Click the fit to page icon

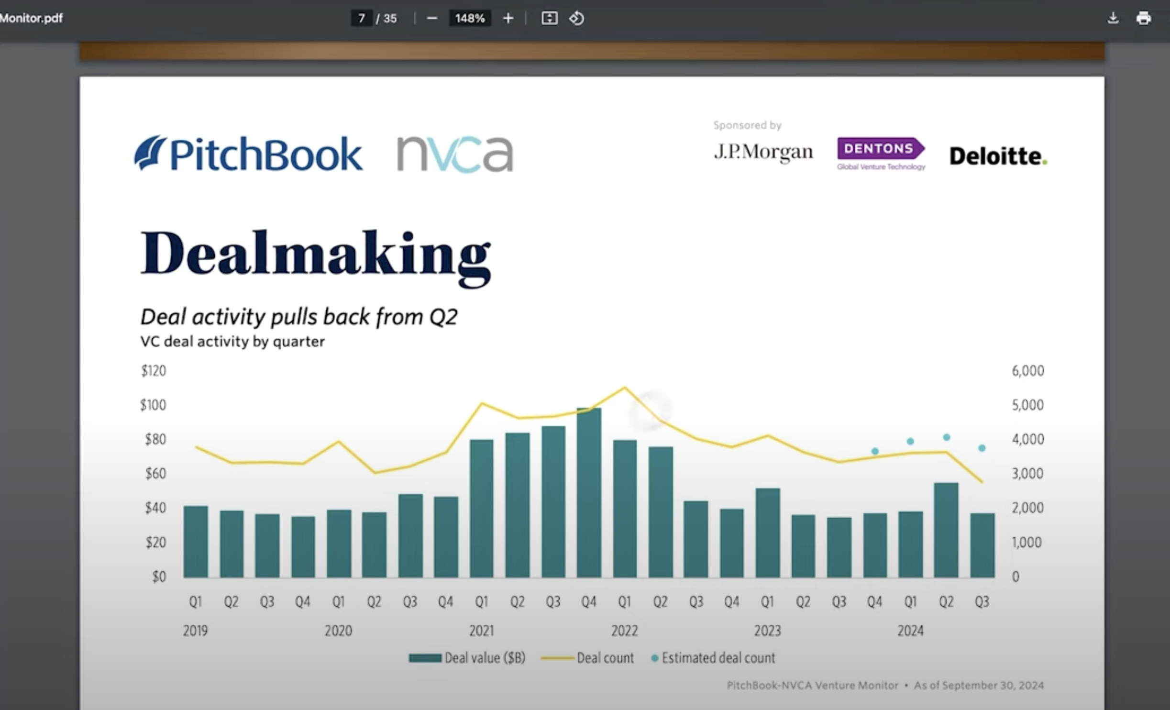549,18
